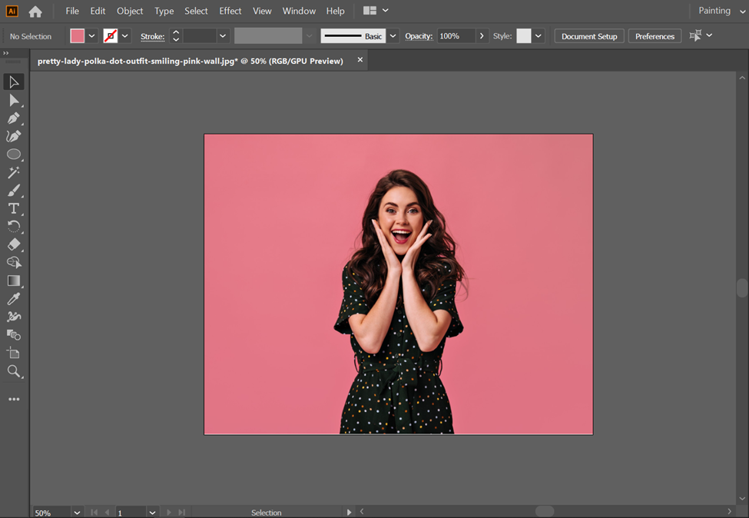
Task: Pick the Paintbrush tool
Action: [x=14, y=191]
